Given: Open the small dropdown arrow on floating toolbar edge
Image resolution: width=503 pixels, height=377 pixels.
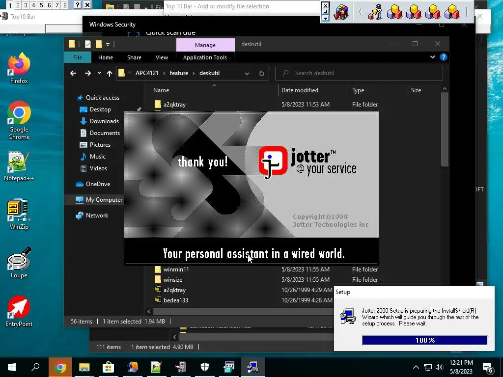Looking at the screenshot, I should [325, 18].
